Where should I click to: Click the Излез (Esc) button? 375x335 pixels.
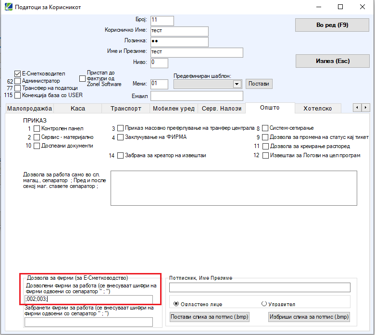pyautogui.click(x=332, y=61)
